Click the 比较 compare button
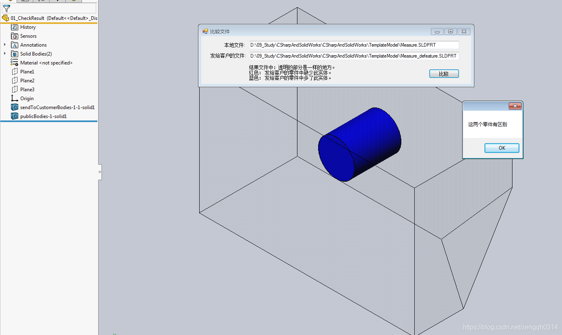The image size is (562, 335). (x=444, y=74)
